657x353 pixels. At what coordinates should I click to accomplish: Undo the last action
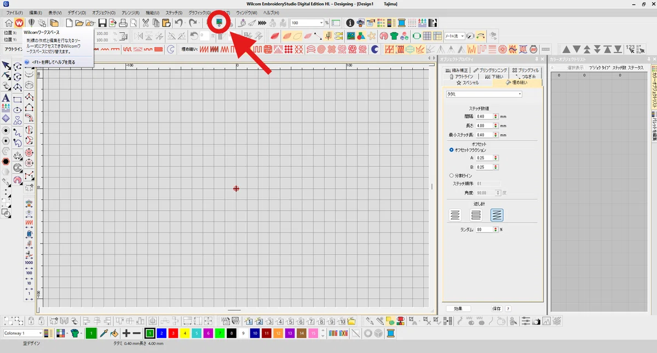click(x=178, y=23)
